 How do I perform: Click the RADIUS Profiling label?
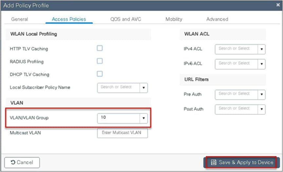coord(27,62)
